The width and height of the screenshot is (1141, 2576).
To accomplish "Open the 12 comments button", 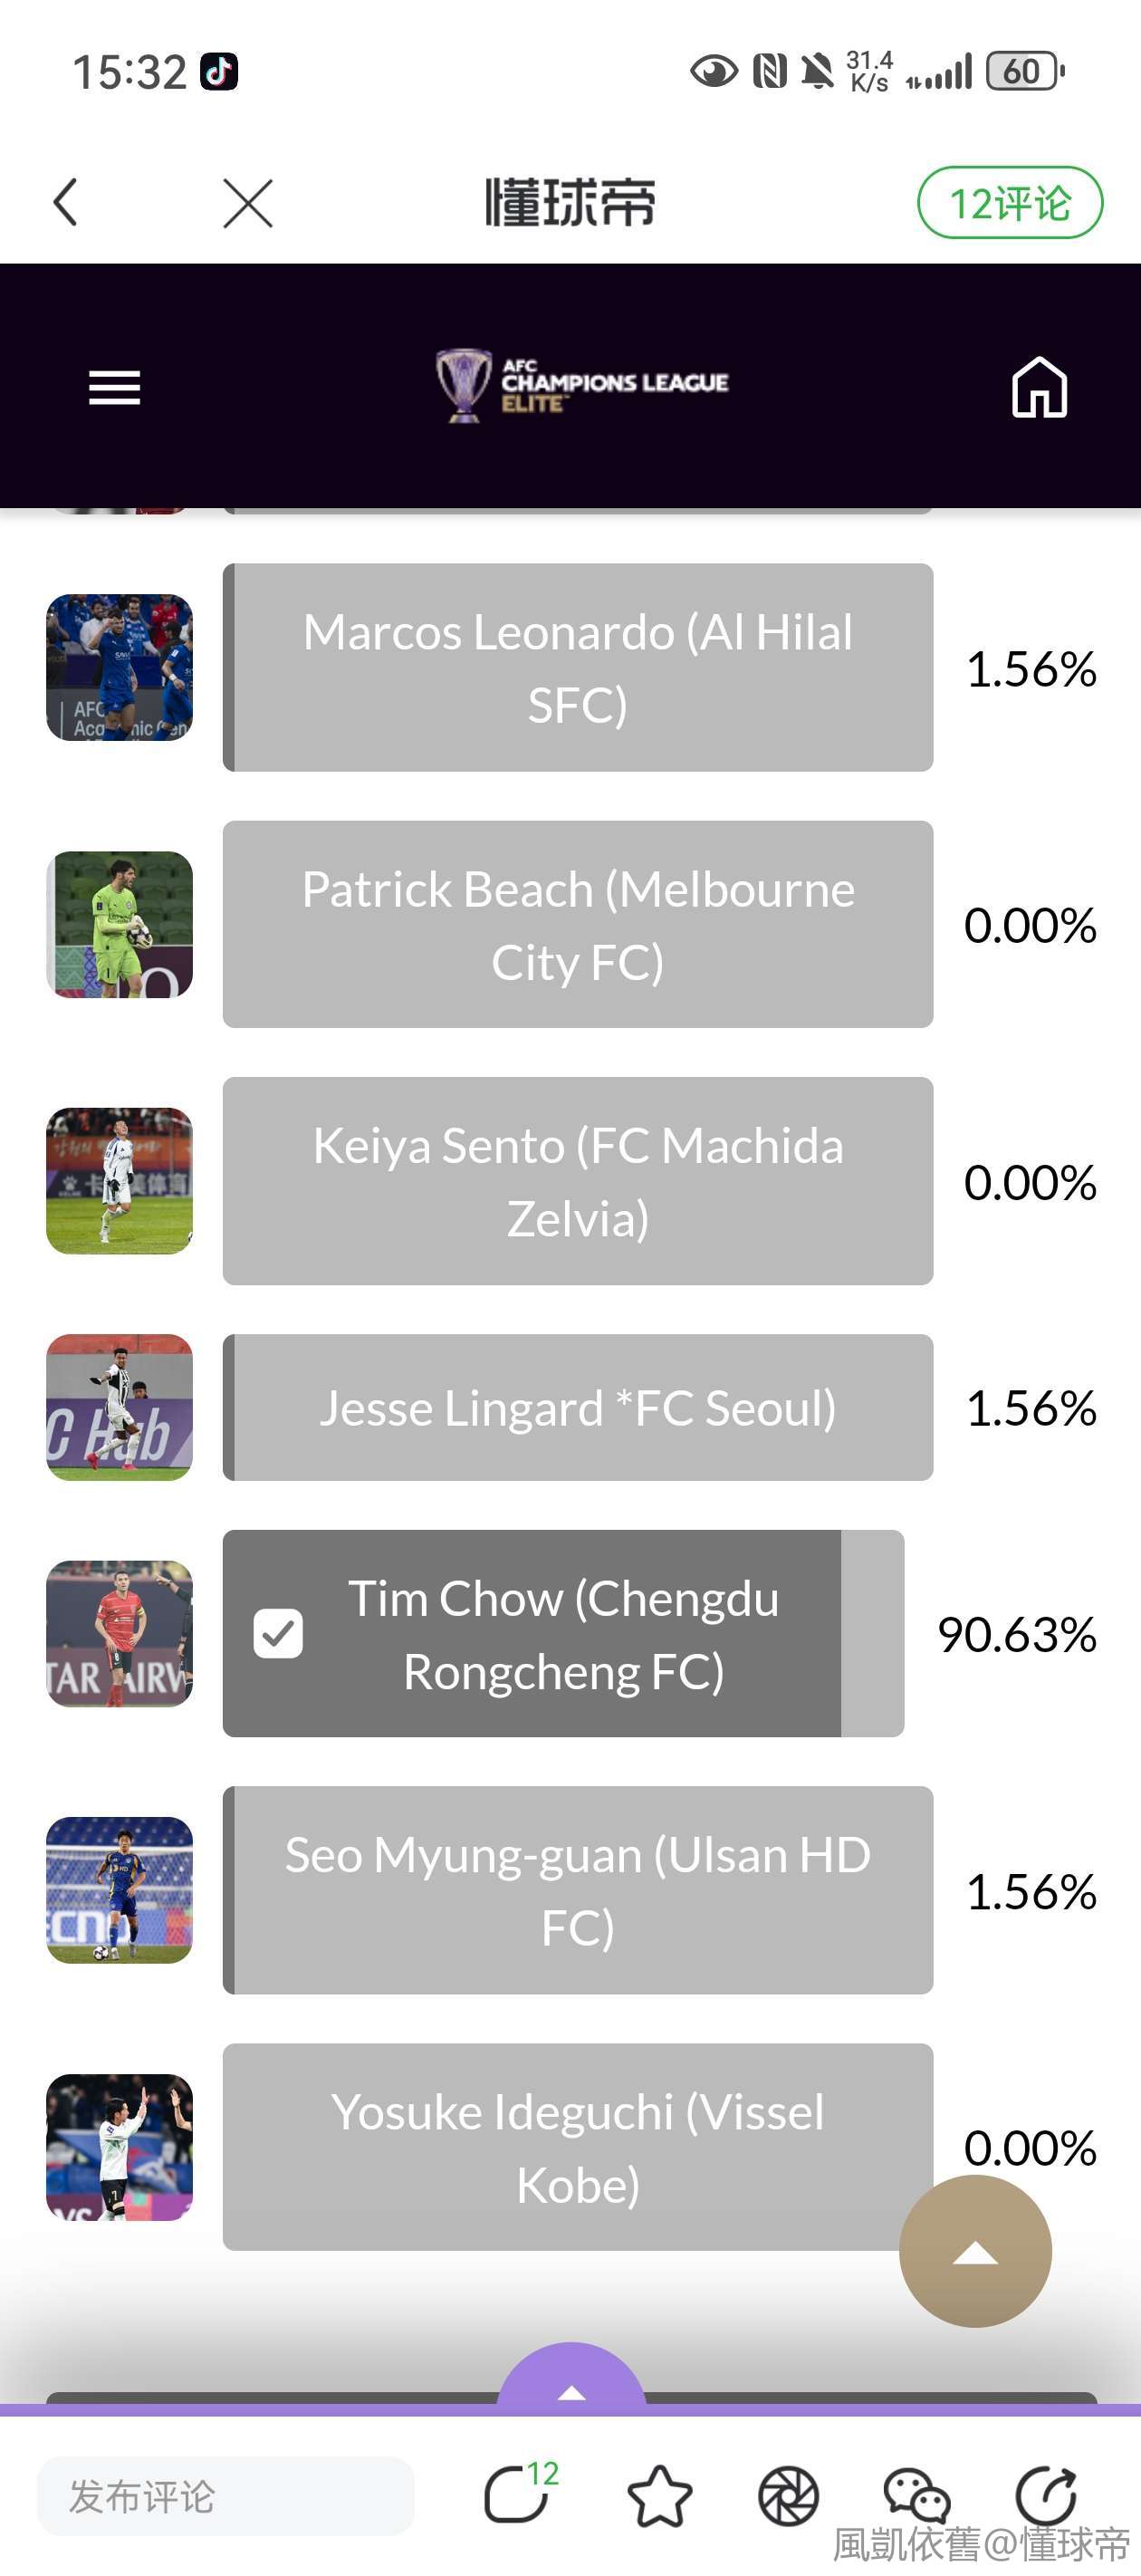I will coord(1009,203).
